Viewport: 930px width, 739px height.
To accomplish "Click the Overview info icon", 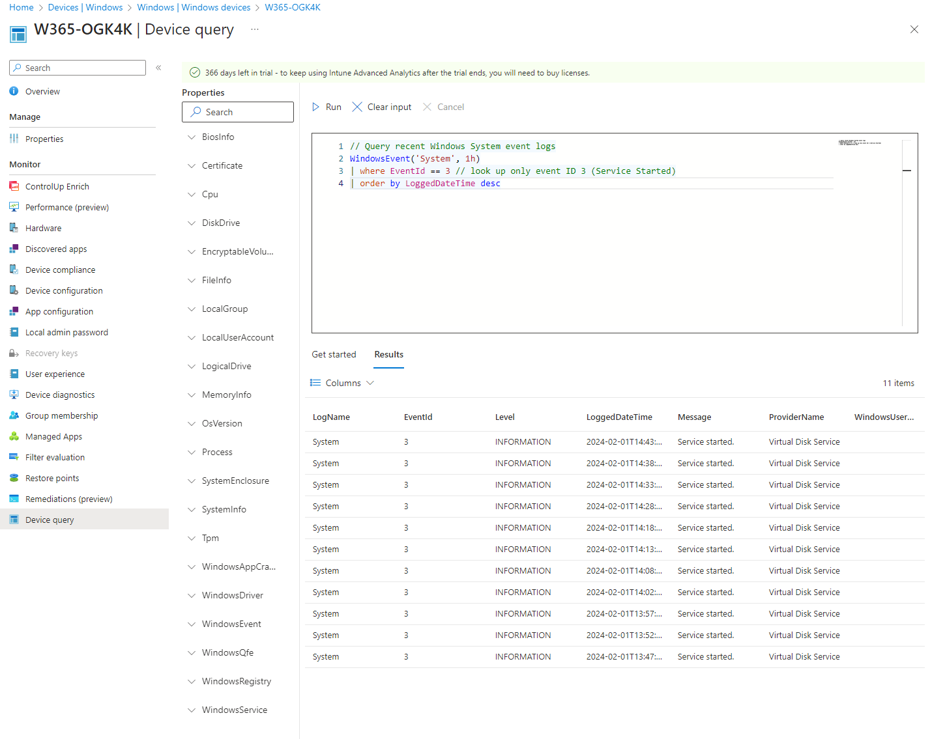I will coord(14,92).
